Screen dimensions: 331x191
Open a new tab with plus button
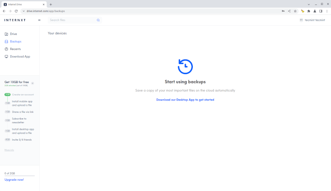click(50, 5)
